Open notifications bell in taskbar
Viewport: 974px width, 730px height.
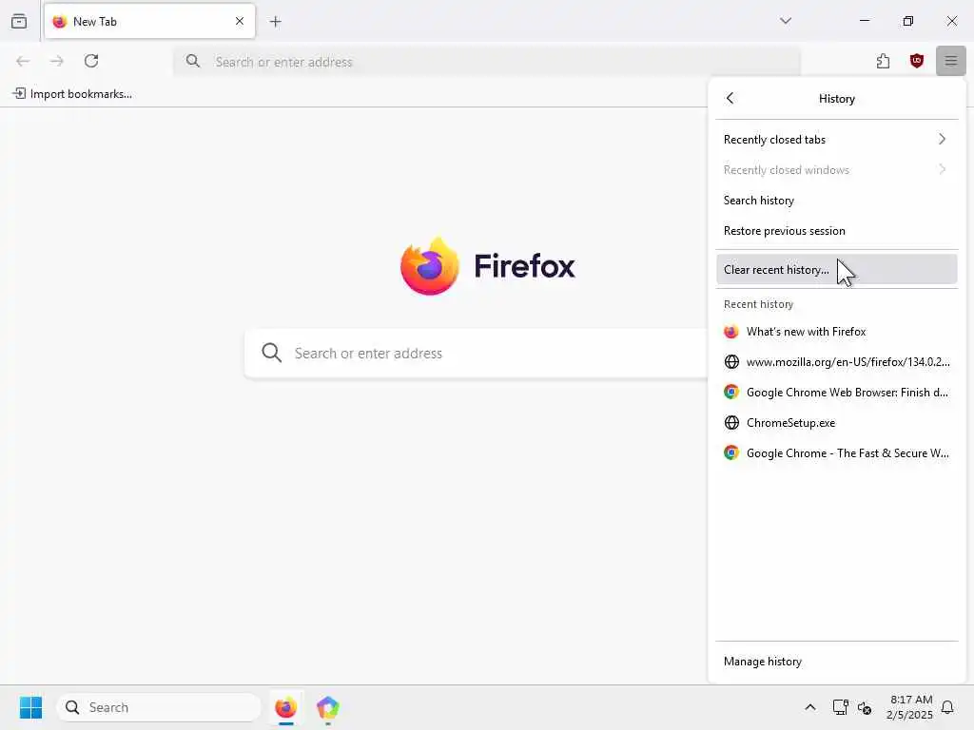point(947,707)
